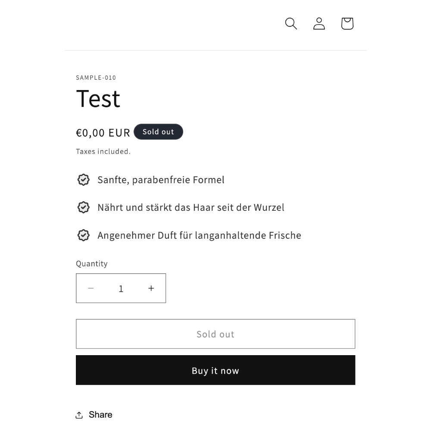This screenshot has width=431, height=431.
Task: Click the Buy it now button
Action: pyautogui.click(x=215, y=370)
